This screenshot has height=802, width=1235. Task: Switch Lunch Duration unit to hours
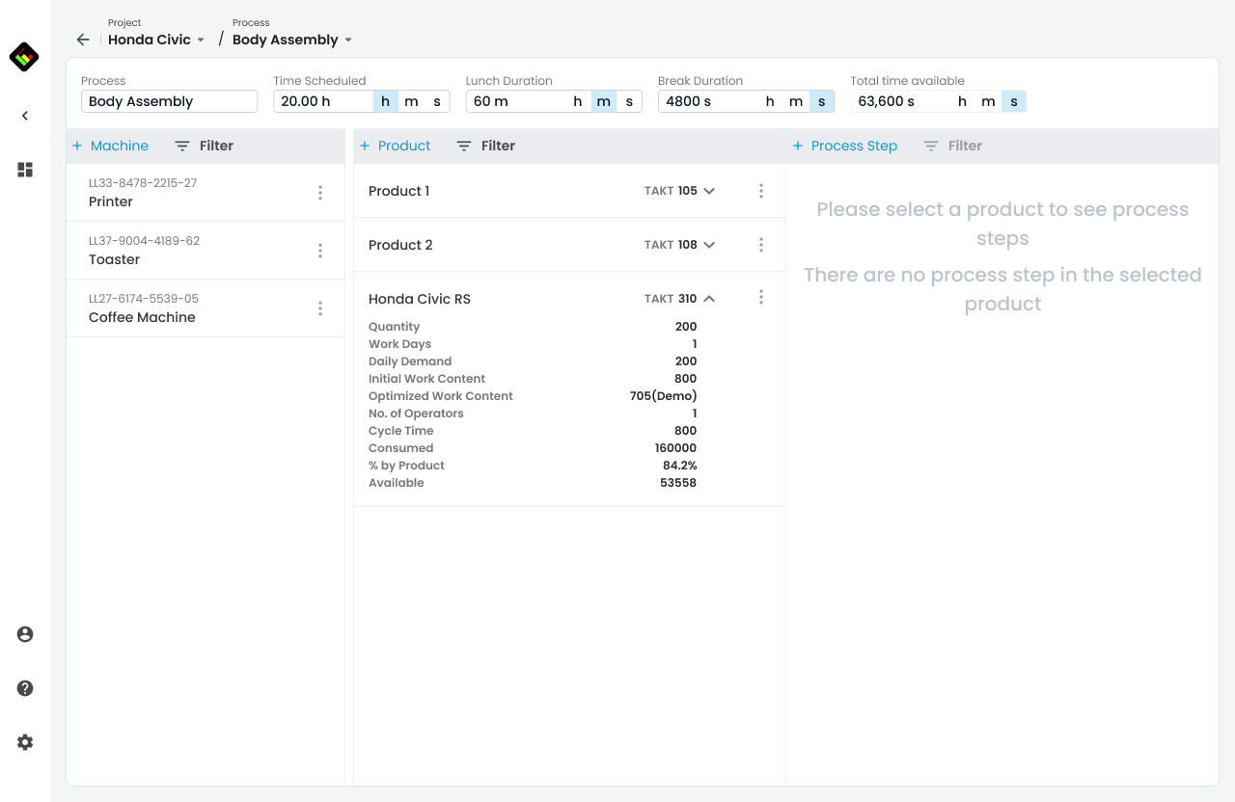click(x=578, y=101)
